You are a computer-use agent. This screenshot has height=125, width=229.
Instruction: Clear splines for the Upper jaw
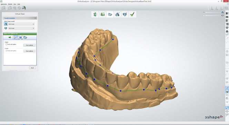coord(29,45)
